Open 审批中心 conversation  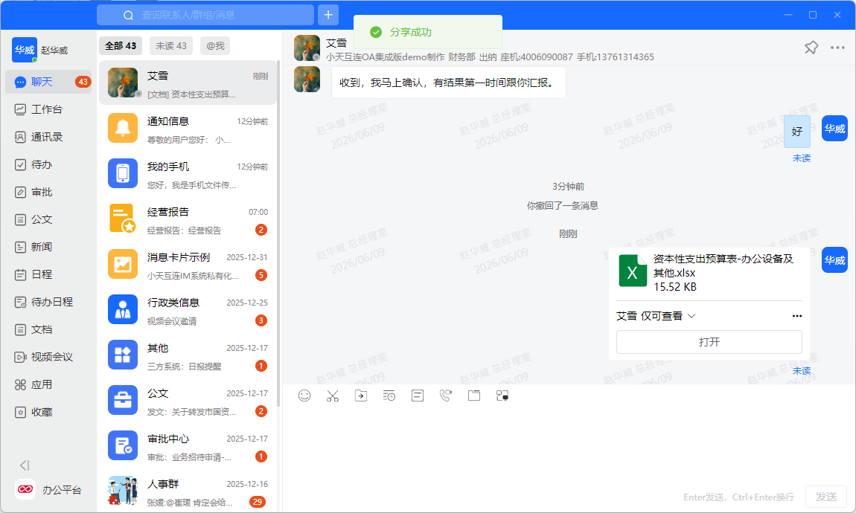click(x=188, y=445)
